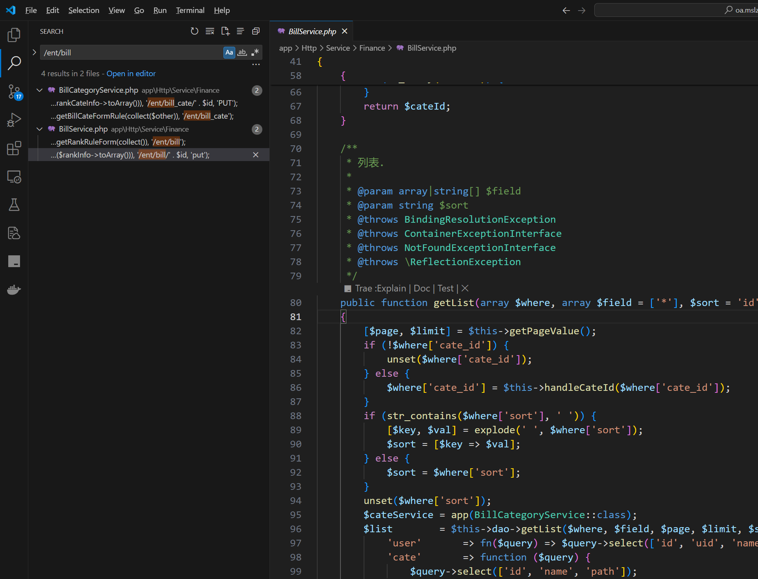Open the Selection menu

[84, 10]
